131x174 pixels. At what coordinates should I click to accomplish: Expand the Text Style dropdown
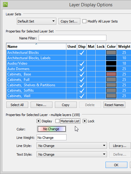click(72, 154)
